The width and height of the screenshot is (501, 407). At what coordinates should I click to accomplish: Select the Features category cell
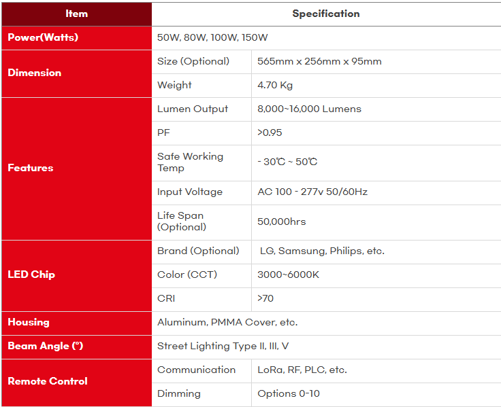click(x=31, y=168)
